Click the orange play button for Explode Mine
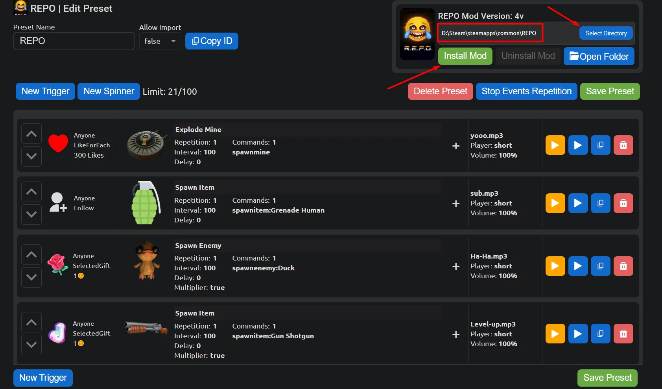Viewport: 662px width, 389px height. point(555,145)
